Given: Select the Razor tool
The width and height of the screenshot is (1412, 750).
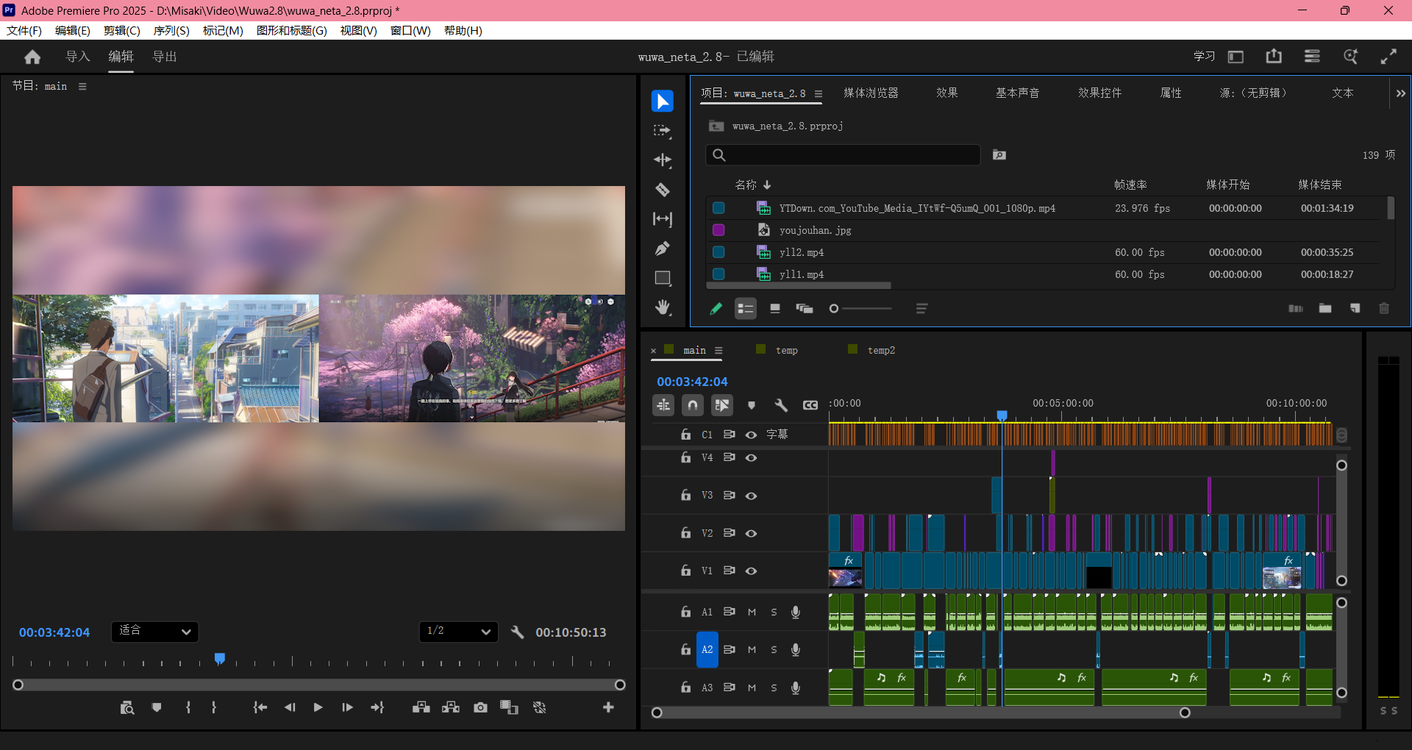Looking at the screenshot, I should tap(662, 190).
